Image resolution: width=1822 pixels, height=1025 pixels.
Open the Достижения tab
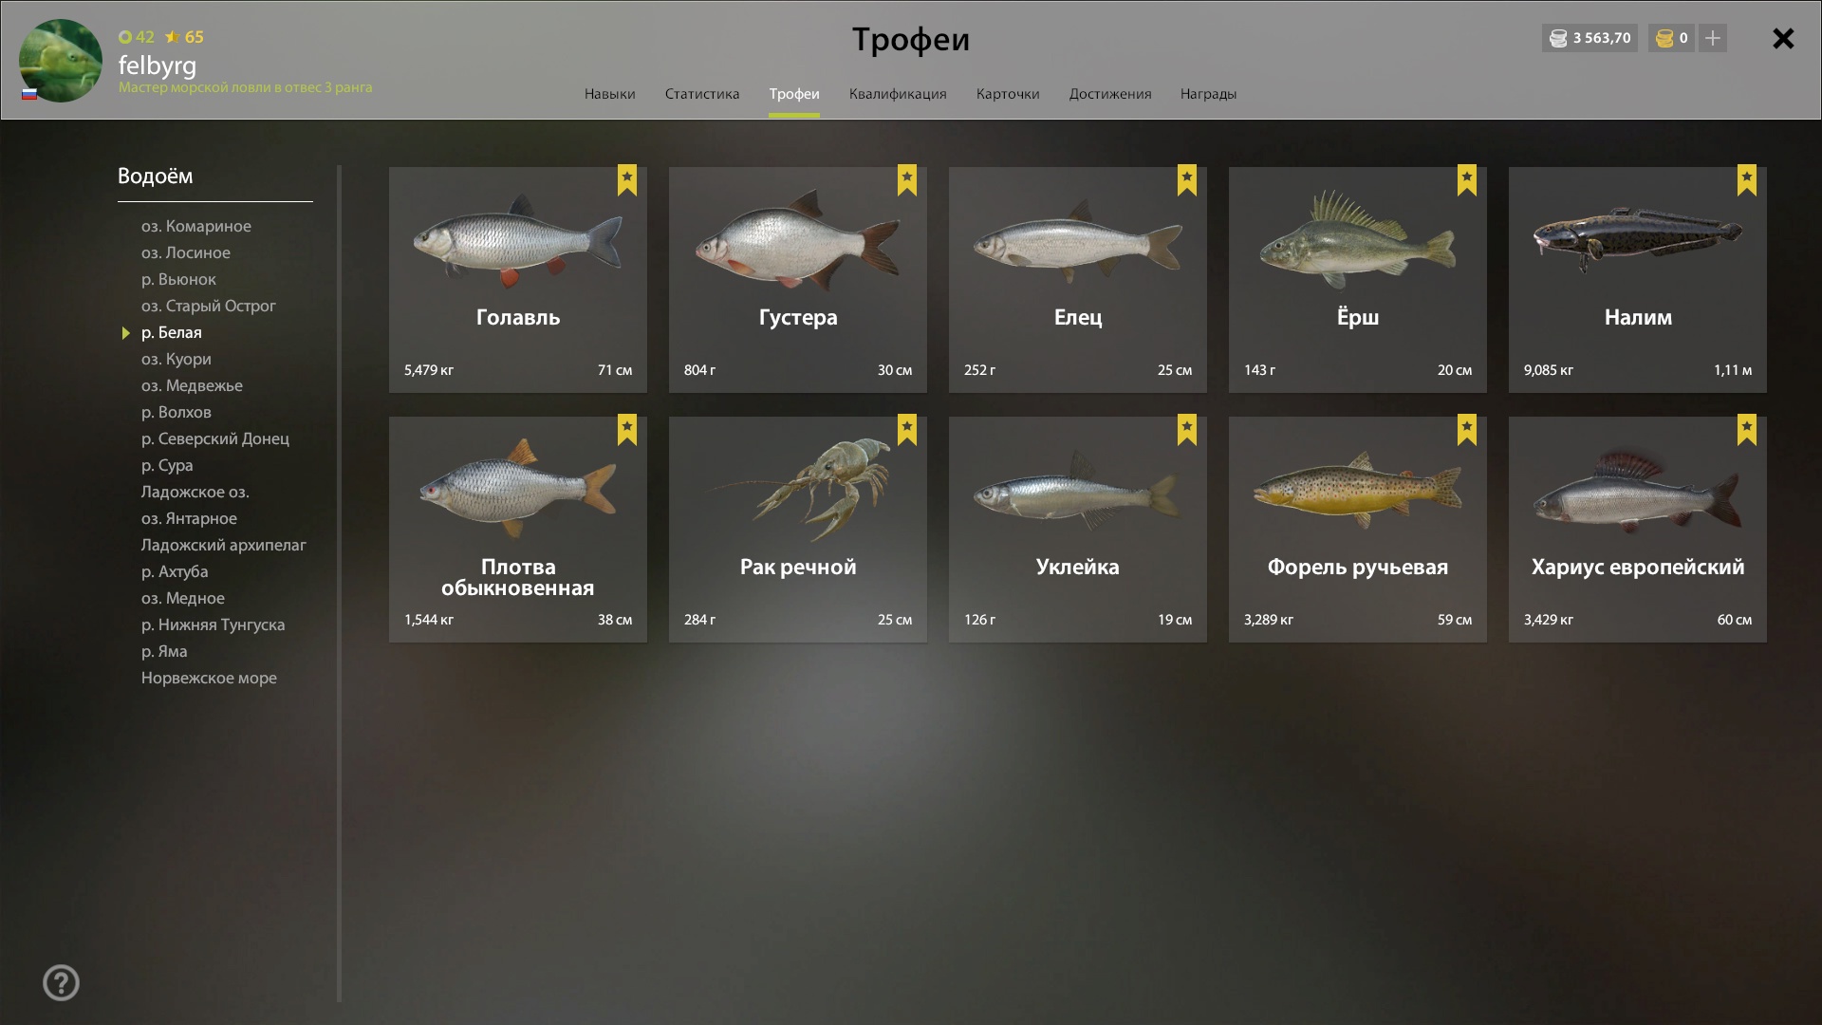[x=1110, y=94]
